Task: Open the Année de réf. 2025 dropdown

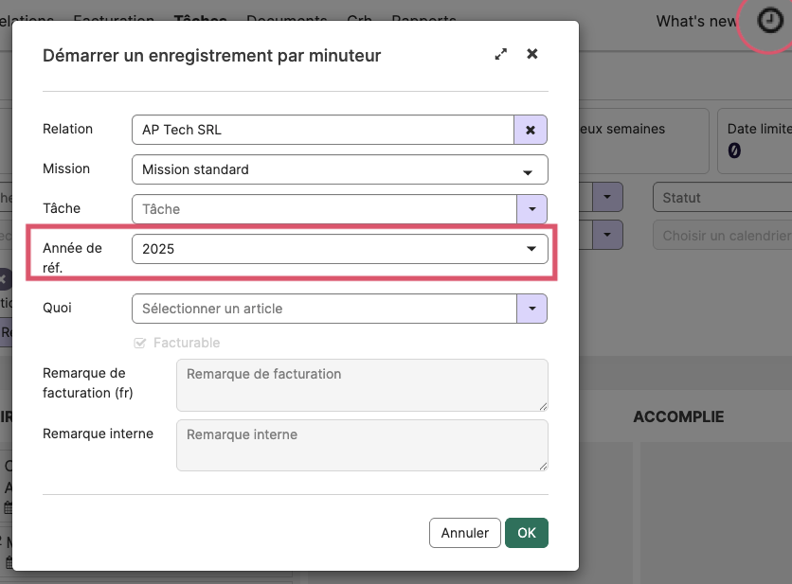Action: point(340,249)
